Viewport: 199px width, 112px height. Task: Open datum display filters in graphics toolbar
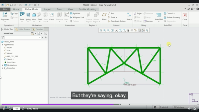point(136,30)
